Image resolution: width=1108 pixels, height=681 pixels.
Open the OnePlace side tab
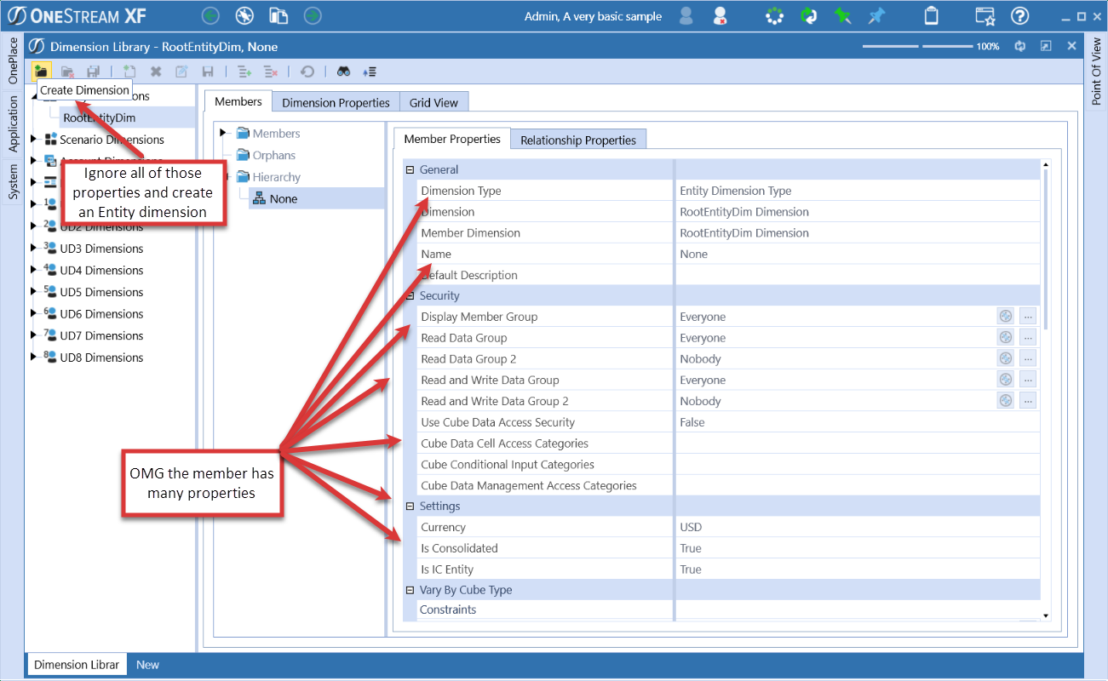(13, 60)
